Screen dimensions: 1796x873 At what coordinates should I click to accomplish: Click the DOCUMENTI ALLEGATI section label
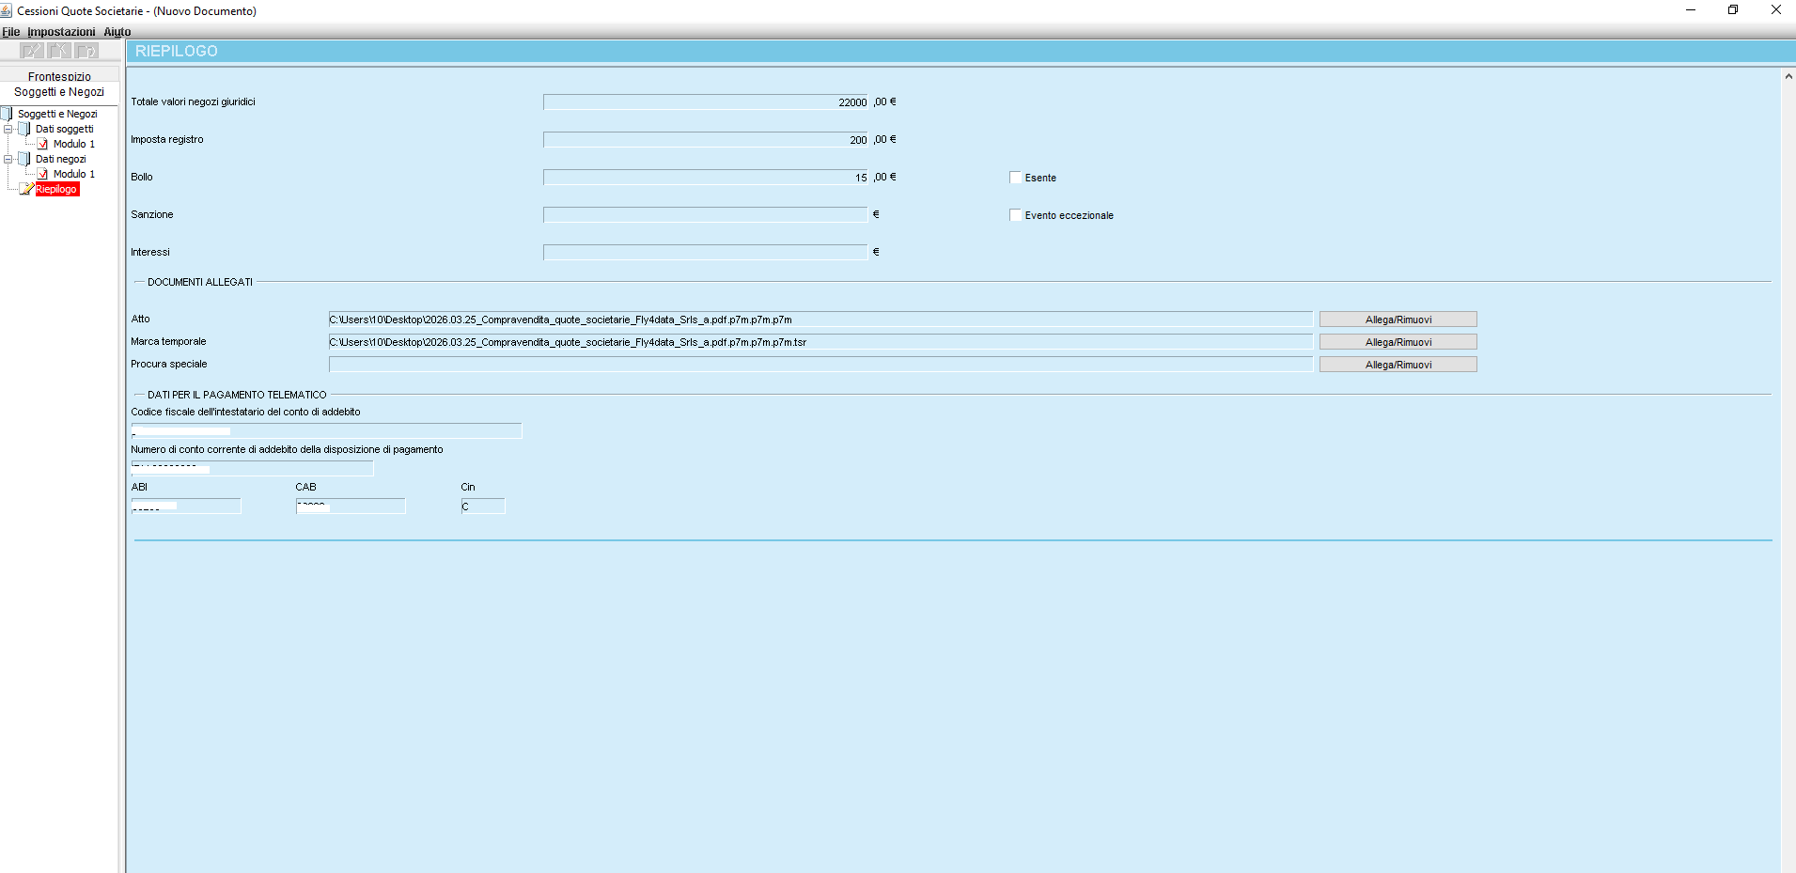(x=200, y=282)
